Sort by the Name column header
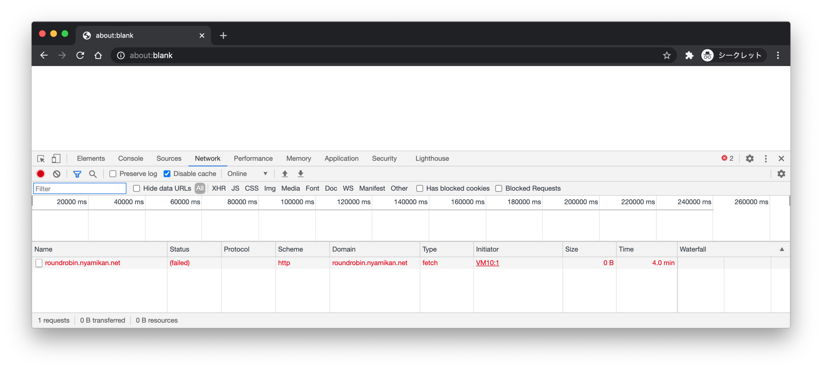The width and height of the screenshot is (822, 370). 99,249
